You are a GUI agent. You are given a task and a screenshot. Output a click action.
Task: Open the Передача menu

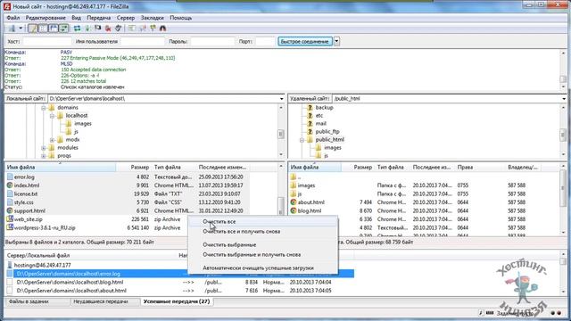coord(99,18)
